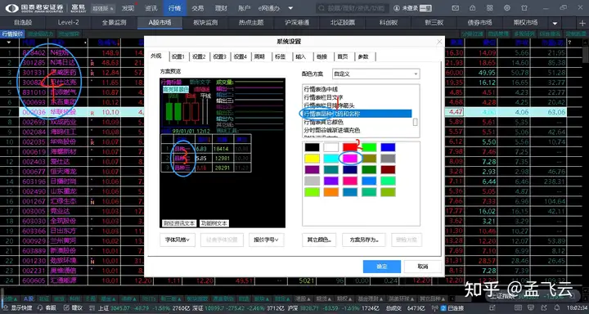This screenshot has width=589, height=314.
Task: Click the 方案另存为 button
Action: point(363,240)
